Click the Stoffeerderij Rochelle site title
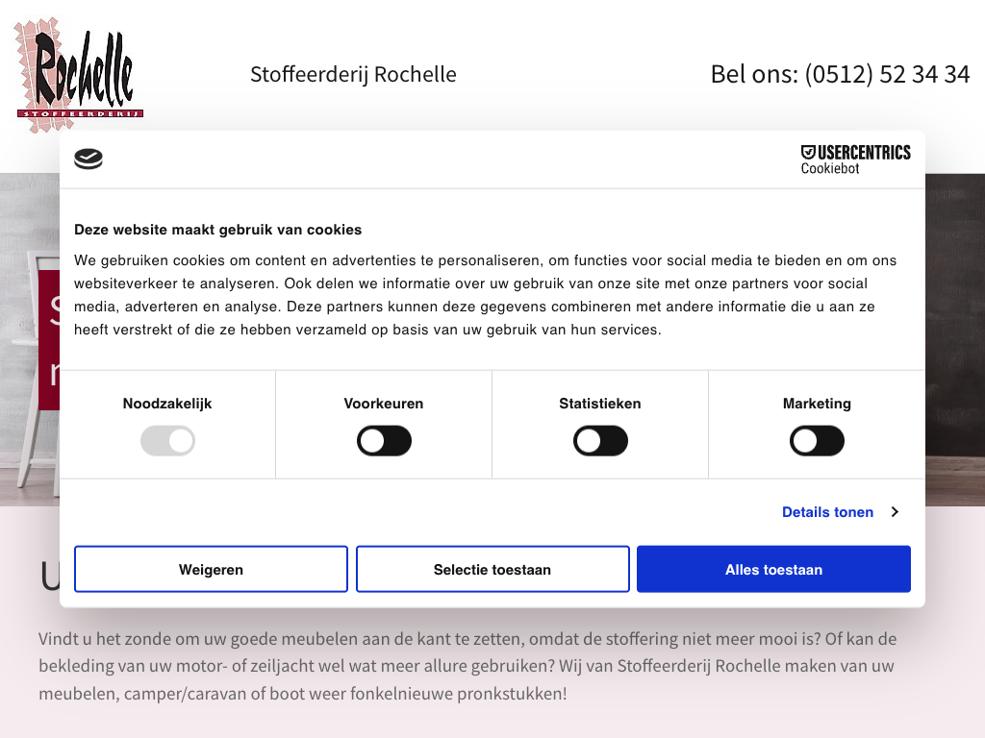This screenshot has height=738, width=985. pos(353,74)
